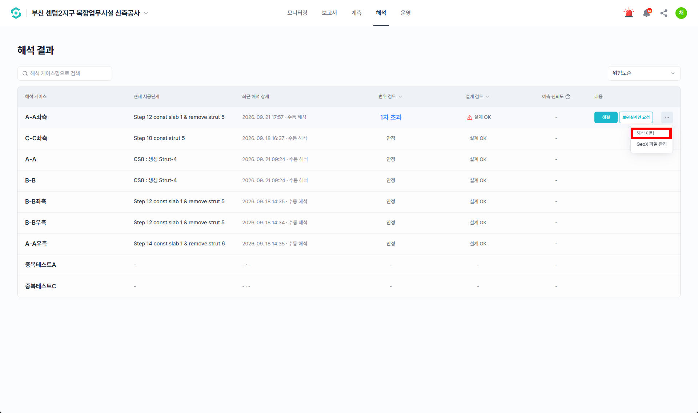Click the 2026. 09. 18 16:37 analysis detail
Screen dimensions: 698x413
[274, 139]
